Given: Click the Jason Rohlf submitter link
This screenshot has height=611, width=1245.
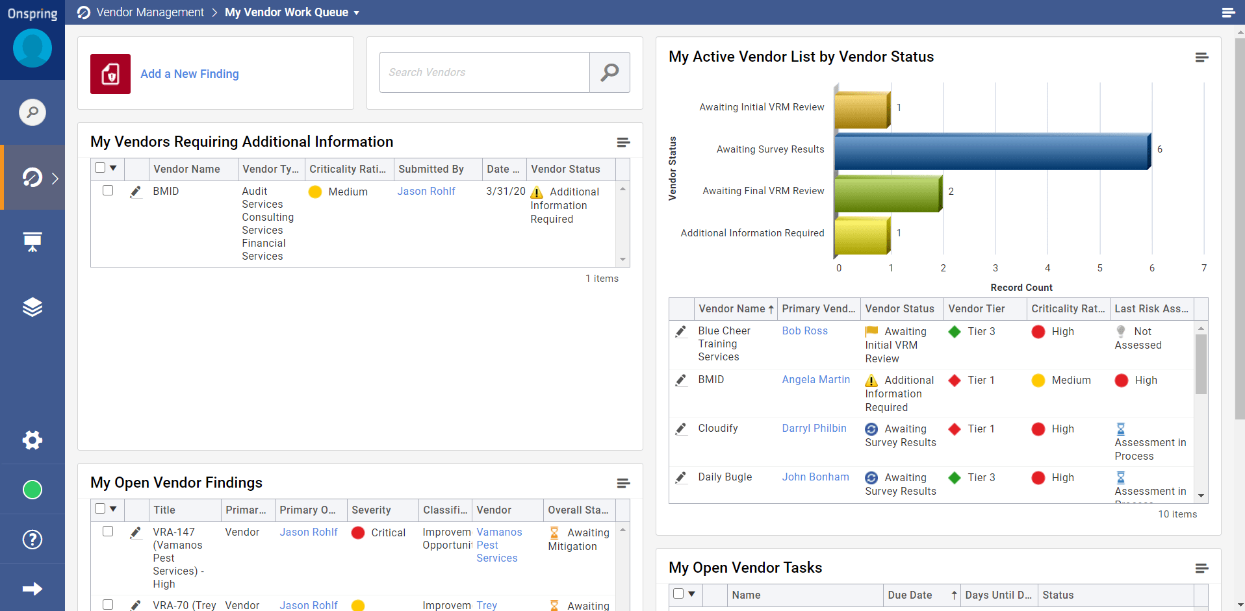Looking at the screenshot, I should (426, 191).
